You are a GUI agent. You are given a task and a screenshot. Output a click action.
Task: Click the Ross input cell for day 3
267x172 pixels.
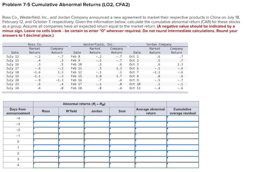coord(46,159)
